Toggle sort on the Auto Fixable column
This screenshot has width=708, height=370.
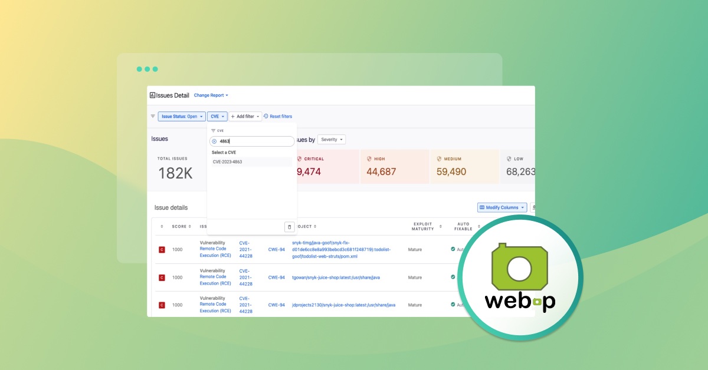[463, 226]
